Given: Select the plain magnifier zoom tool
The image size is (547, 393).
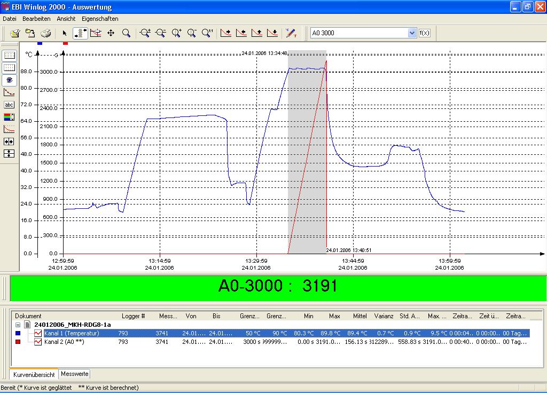Looking at the screenshot, I should [x=126, y=33].
